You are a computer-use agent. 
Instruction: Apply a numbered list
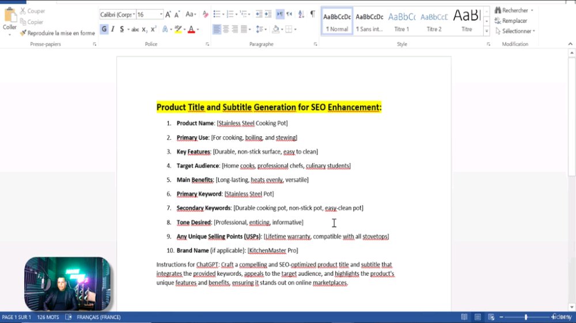pos(230,14)
